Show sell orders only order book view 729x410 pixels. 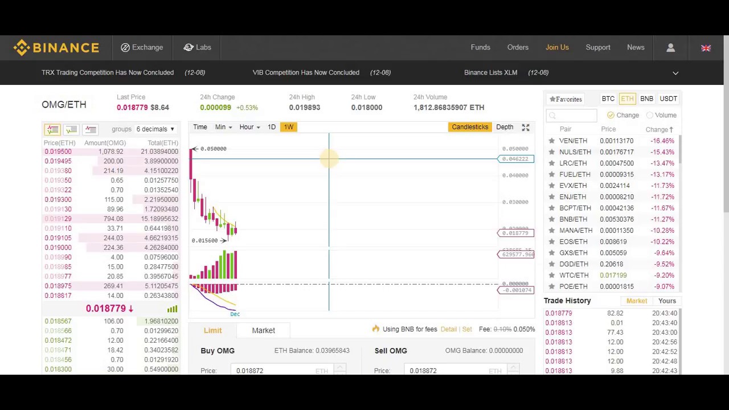point(90,130)
